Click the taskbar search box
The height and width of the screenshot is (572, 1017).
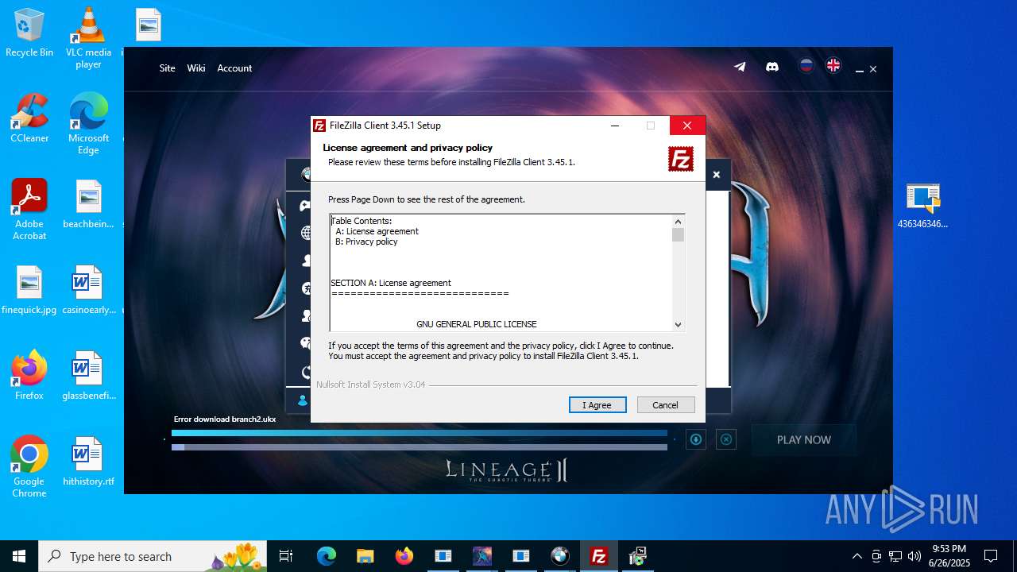pyautogui.click(x=154, y=556)
